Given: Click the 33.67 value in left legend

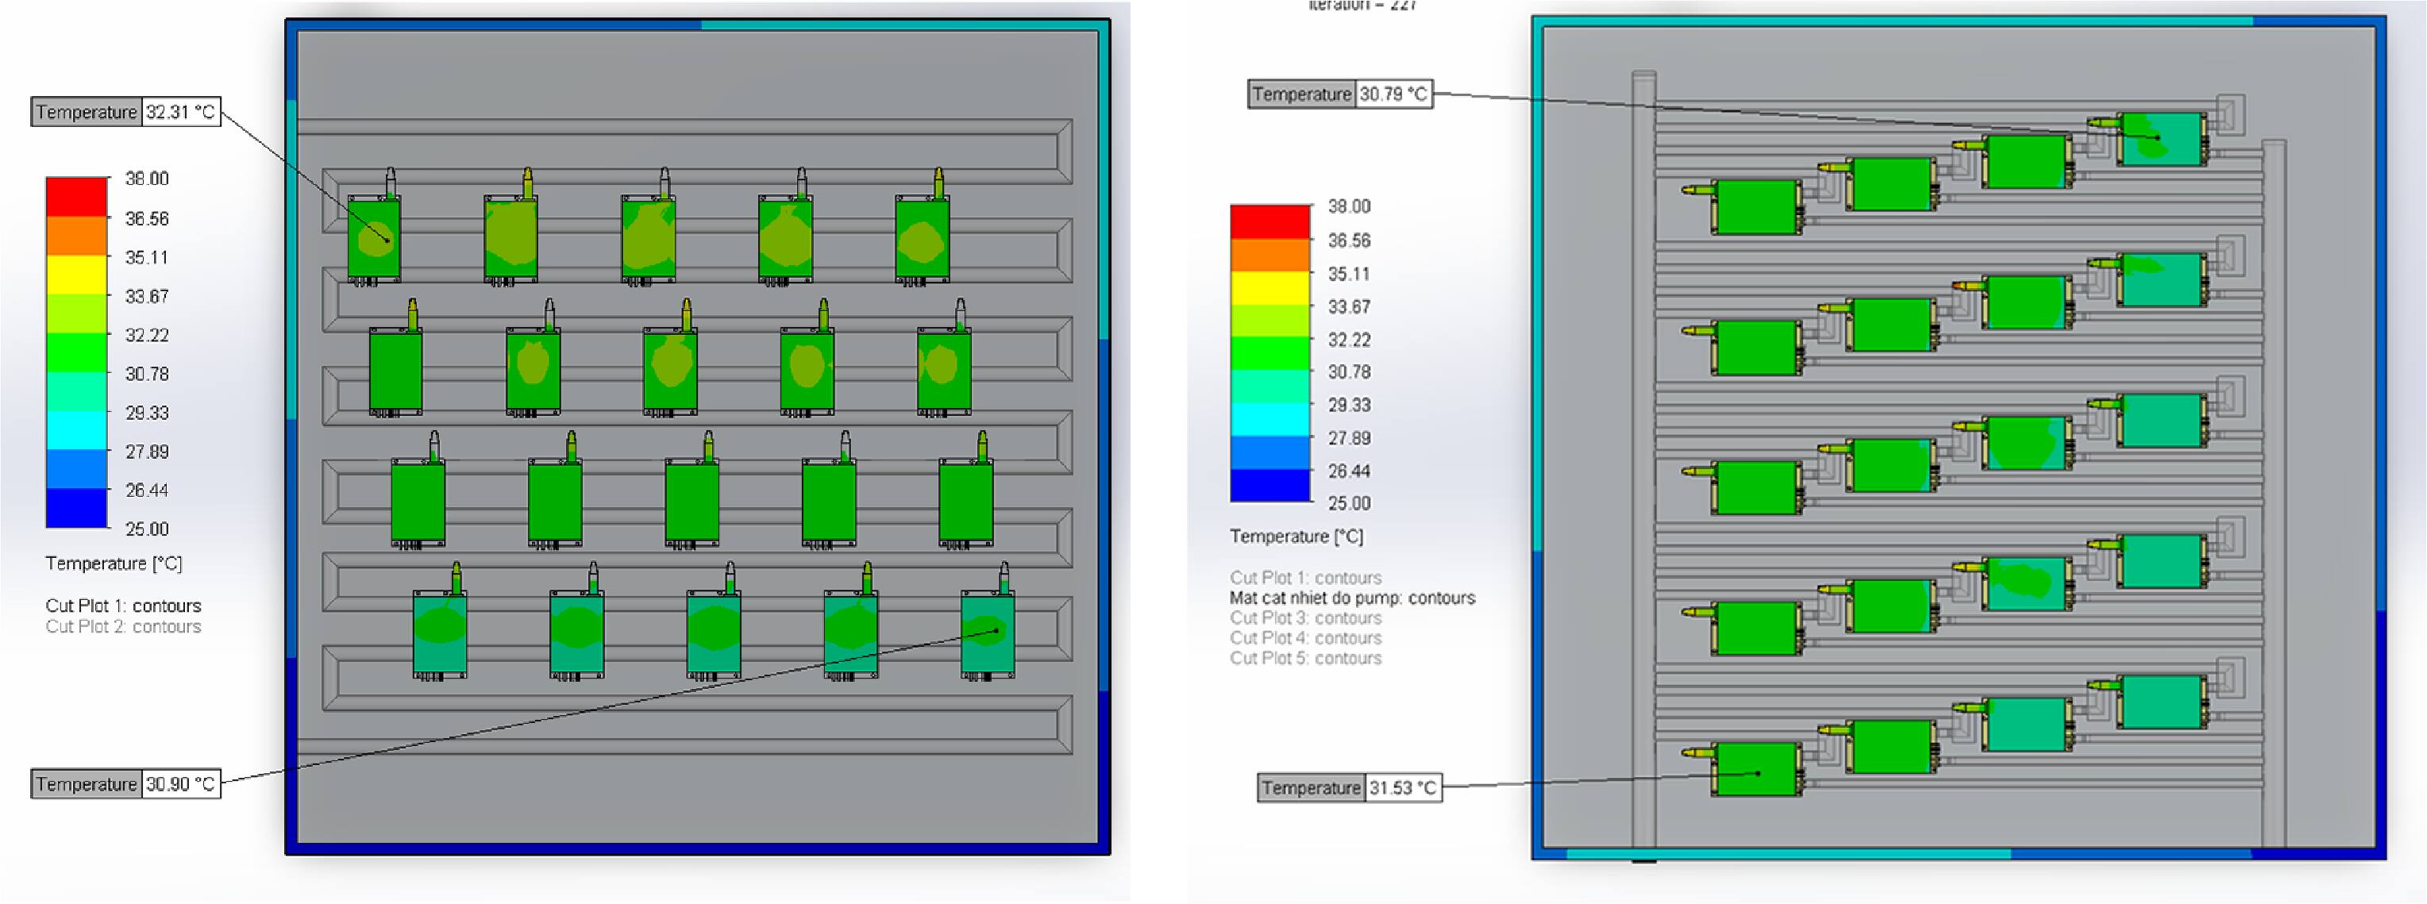Looking at the screenshot, I should coord(147,296).
